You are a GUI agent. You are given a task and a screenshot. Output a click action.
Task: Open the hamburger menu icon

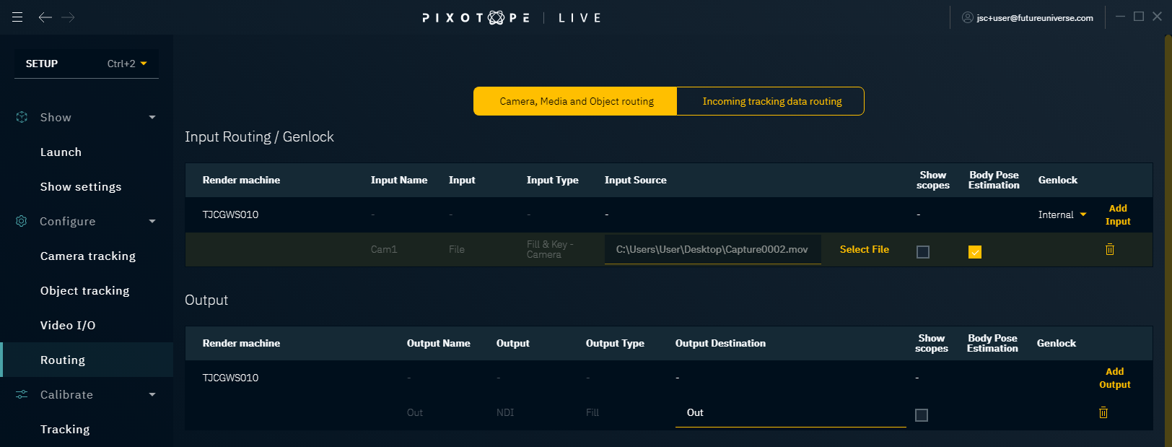click(17, 17)
